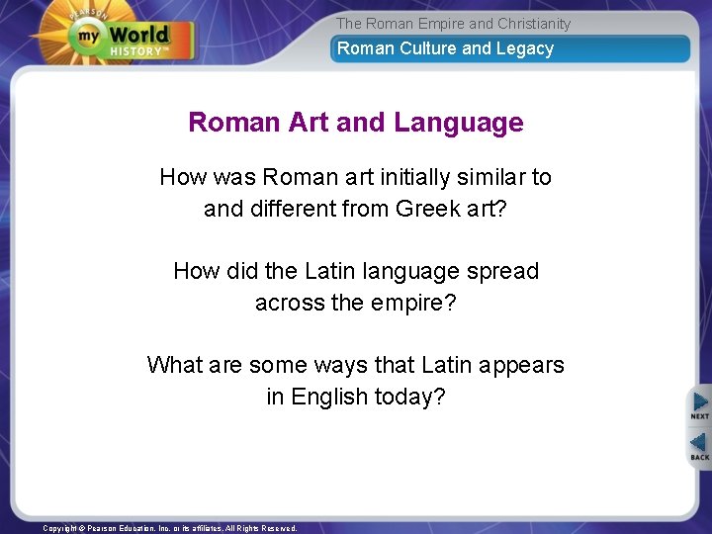Screen dimensions: 712x534
Task: Click the Pearson Education copyright notice
Action: (170, 528)
